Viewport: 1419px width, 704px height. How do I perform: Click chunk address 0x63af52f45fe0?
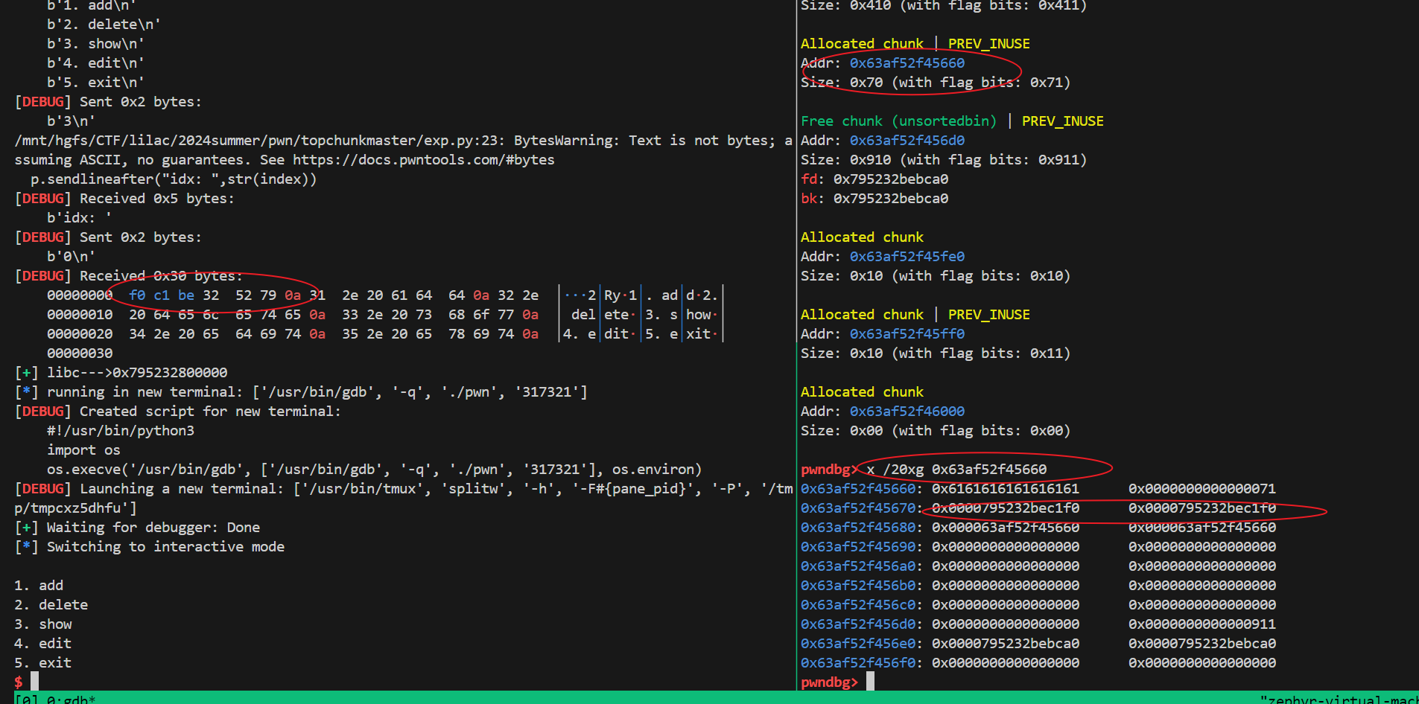pos(907,257)
